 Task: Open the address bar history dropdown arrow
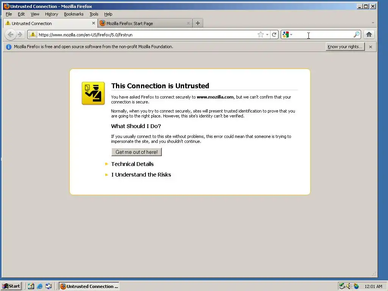pyautogui.click(x=267, y=34)
